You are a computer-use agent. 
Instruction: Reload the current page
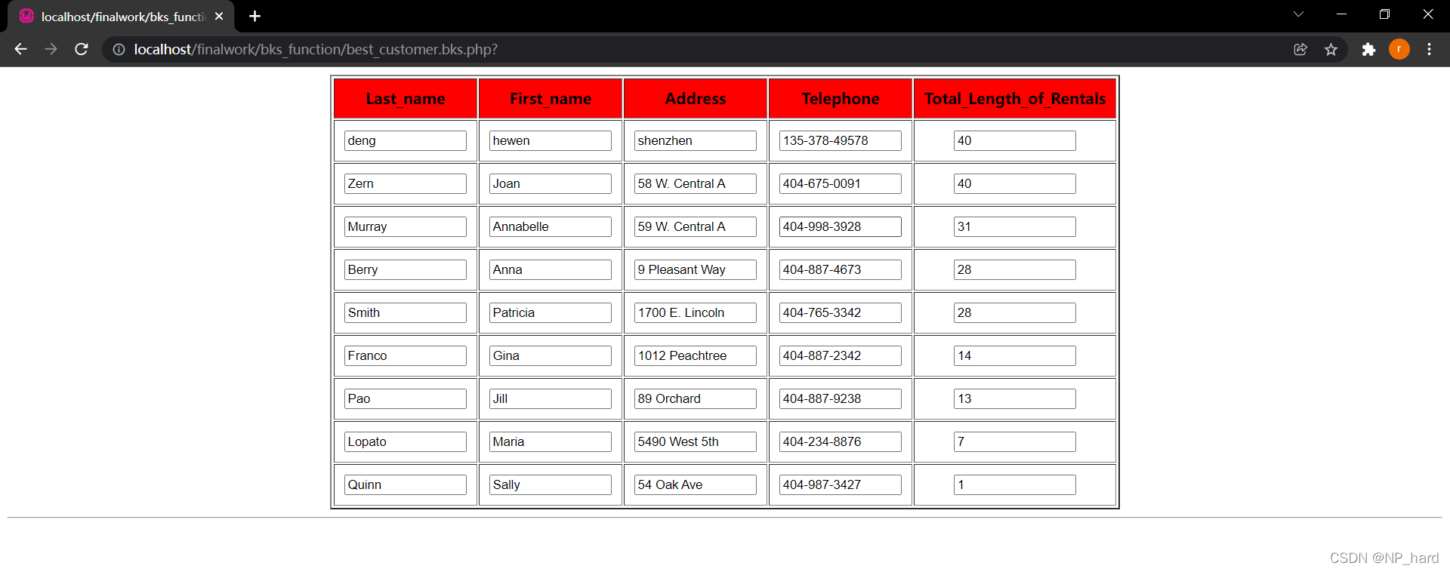(82, 49)
